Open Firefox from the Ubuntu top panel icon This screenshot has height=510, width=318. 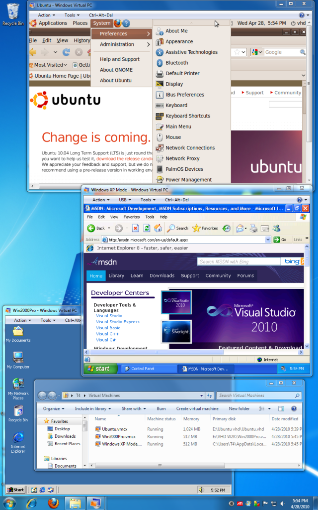click(117, 23)
